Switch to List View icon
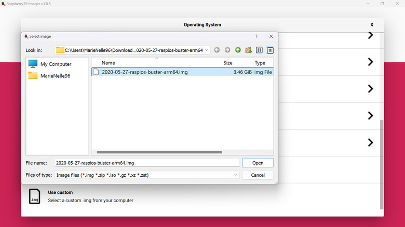 point(259,50)
